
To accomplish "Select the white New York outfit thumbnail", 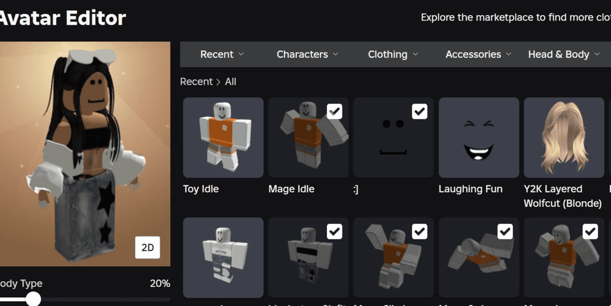I will coord(223,257).
